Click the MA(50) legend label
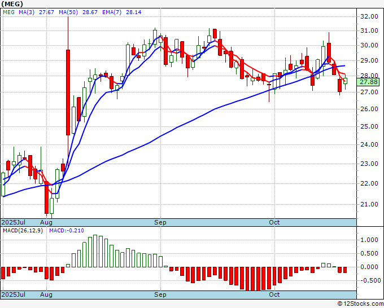384x308 pixels. click(68, 12)
